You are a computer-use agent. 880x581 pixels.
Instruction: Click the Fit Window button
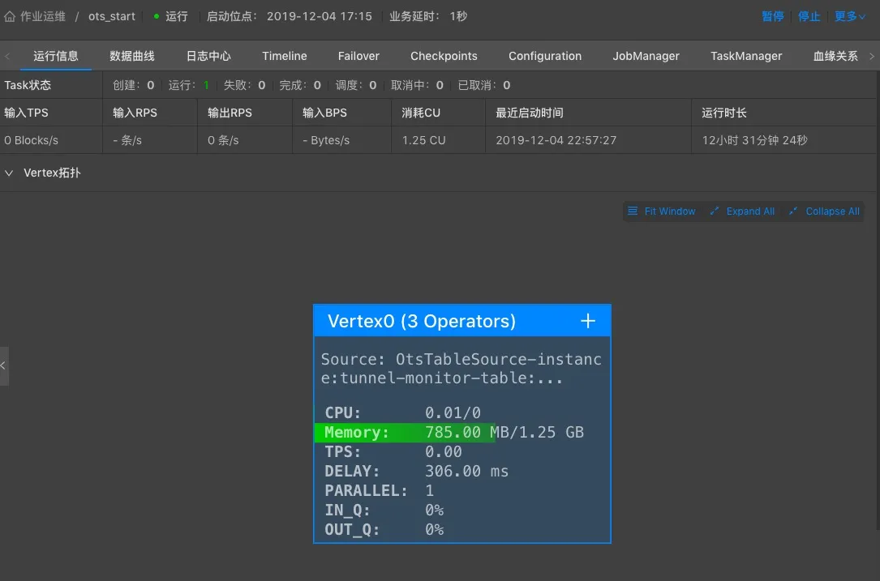(662, 211)
